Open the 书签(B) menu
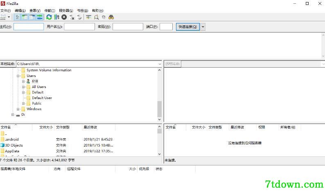This screenshot has height=192, width=325. click(83, 10)
